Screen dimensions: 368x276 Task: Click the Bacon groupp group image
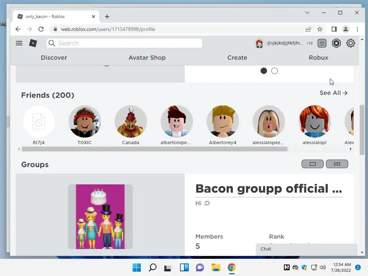100,217
